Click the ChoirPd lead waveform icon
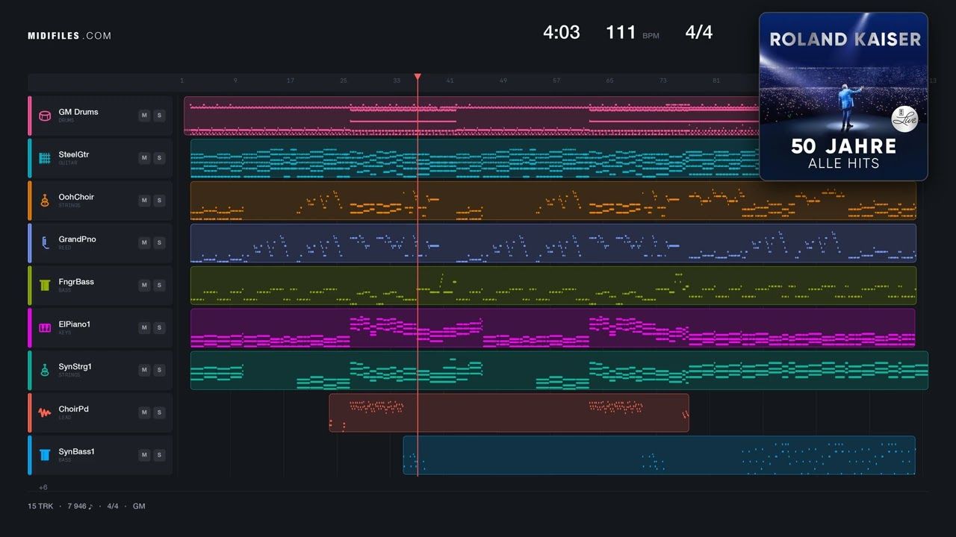 pyautogui.click(x=45, y=413)
